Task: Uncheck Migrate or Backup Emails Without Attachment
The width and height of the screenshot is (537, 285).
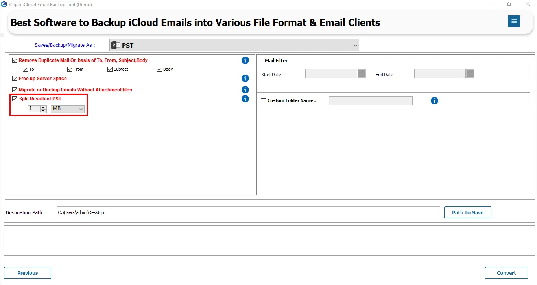Action: click(15, 90)
